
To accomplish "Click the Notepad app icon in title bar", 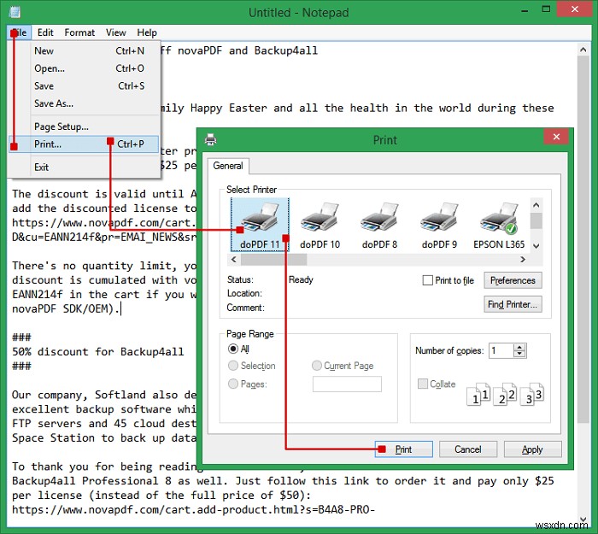I will (15, 12).
